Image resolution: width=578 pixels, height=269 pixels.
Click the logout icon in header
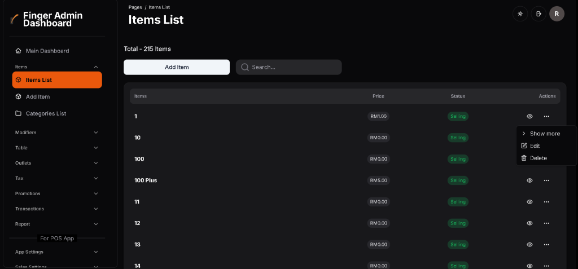tap(538, 14)
